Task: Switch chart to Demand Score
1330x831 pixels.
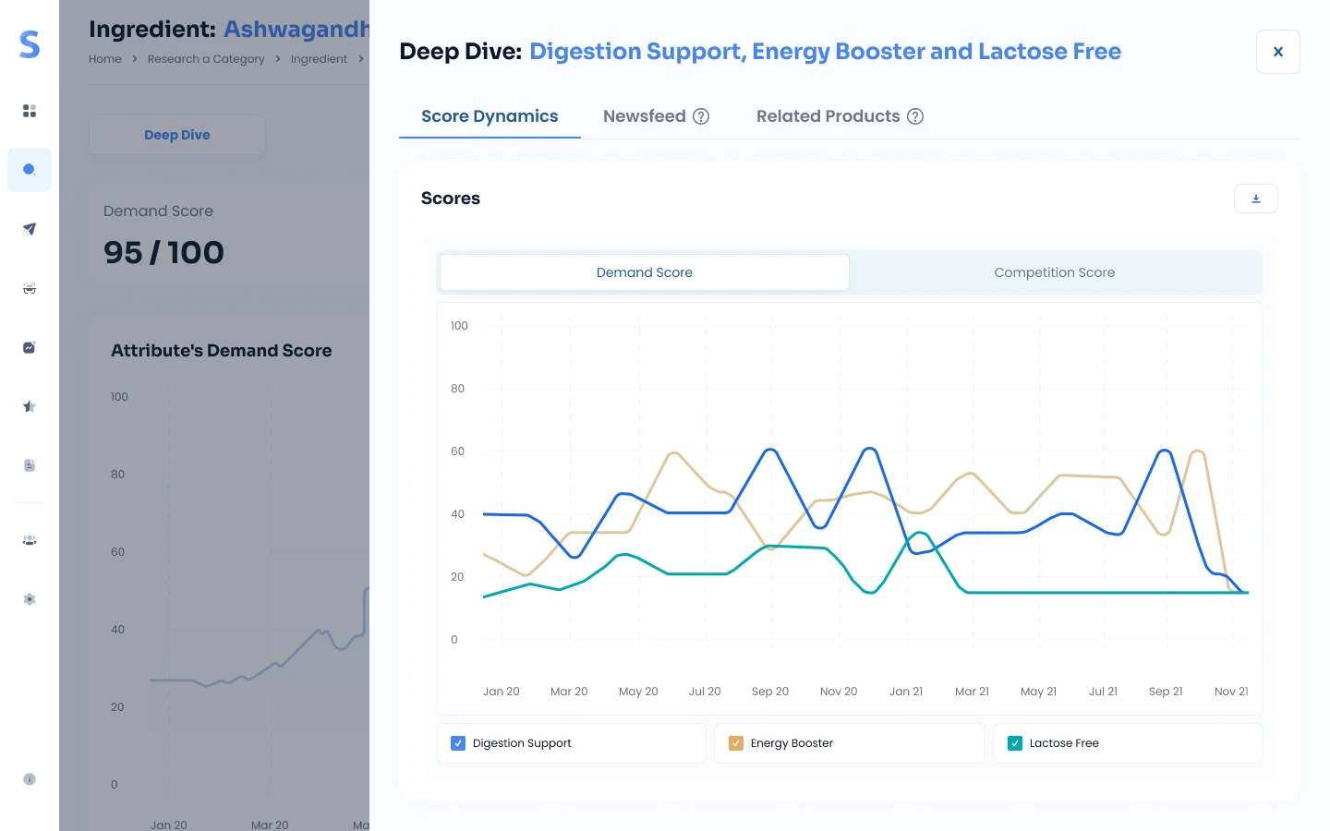Action: [x=645, y=272]
